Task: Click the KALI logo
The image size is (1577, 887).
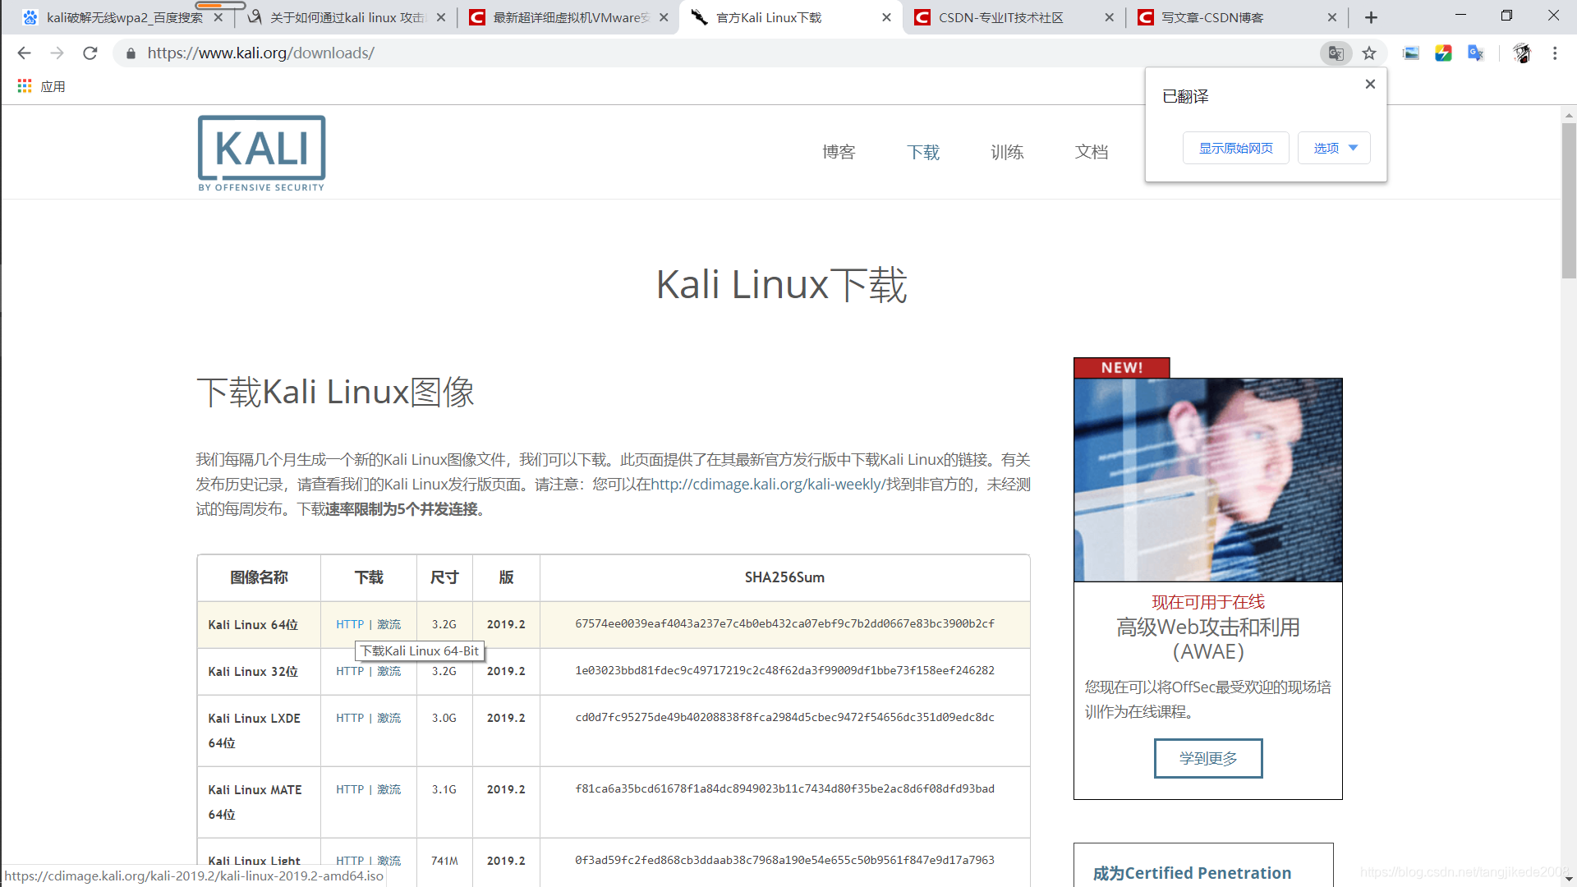Action: (x=261, y=154)
